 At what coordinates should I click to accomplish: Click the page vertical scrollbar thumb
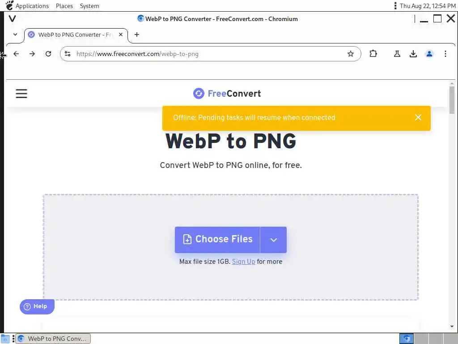[452, 100]
